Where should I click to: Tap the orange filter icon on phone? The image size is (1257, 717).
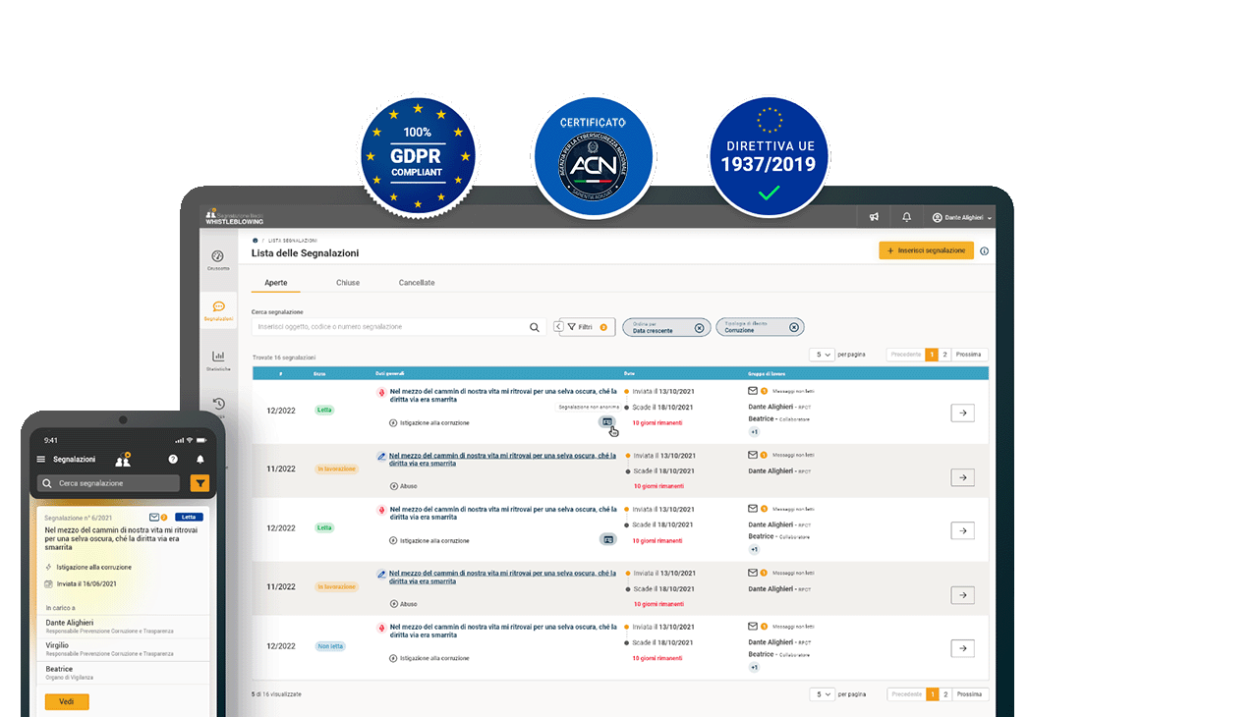click(200, 483)
